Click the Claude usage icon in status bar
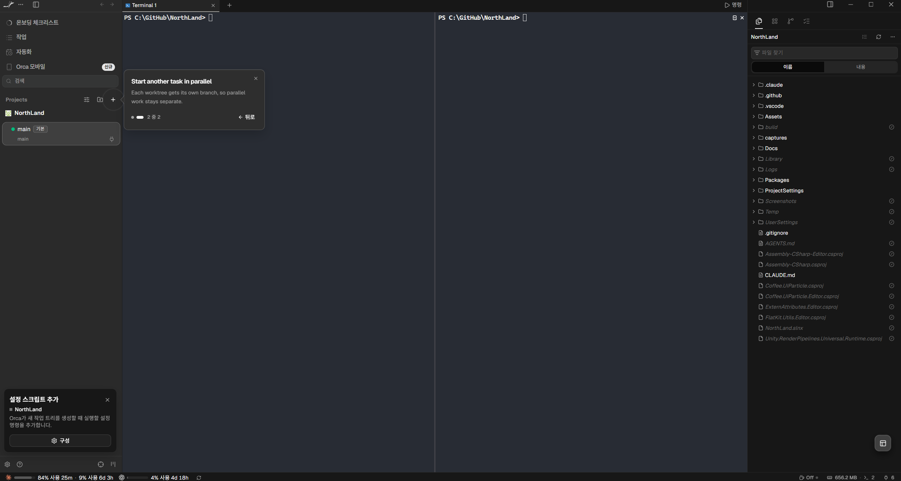Image resolution: width=901 pixels, height=481 pixels. pyautogui.click(x=8, y=477)
